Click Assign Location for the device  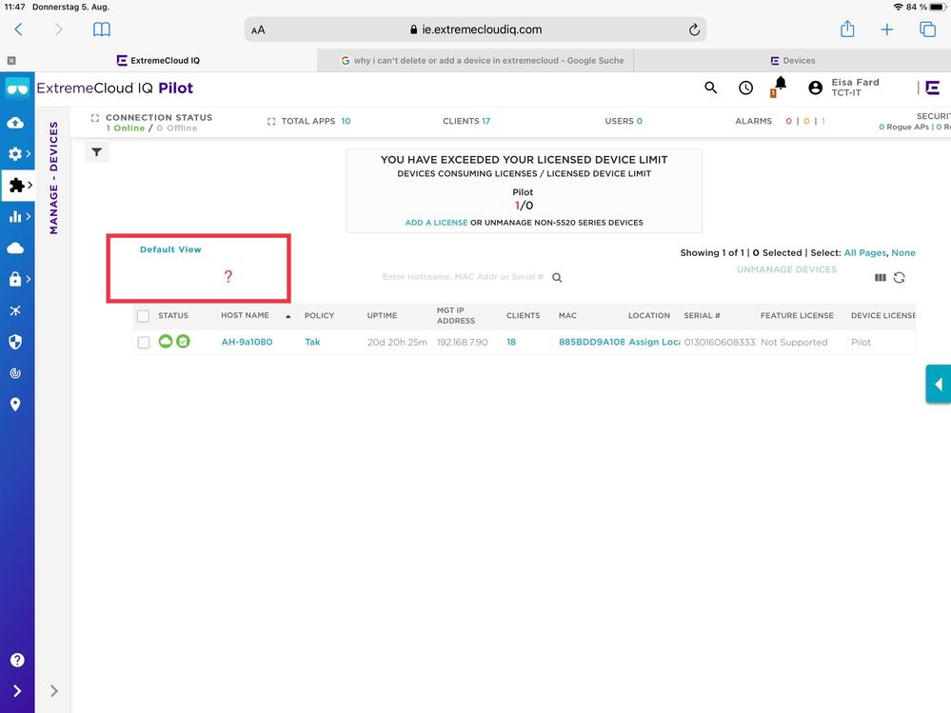click(x=654, y=342)
